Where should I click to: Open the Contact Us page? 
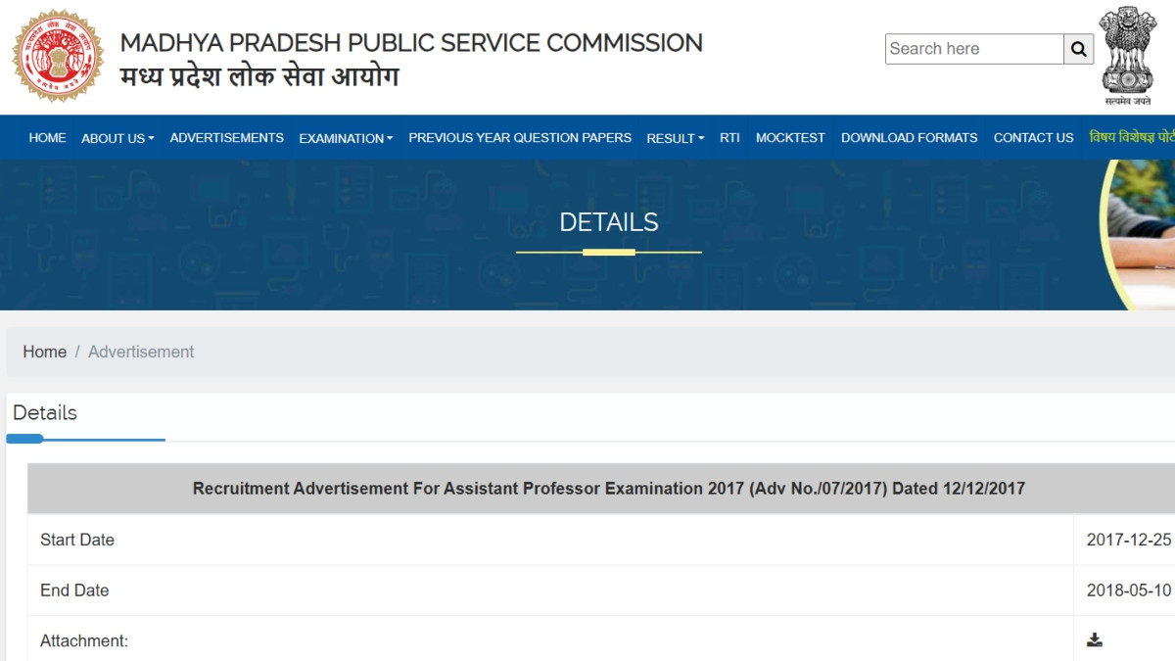[1033, 138]
